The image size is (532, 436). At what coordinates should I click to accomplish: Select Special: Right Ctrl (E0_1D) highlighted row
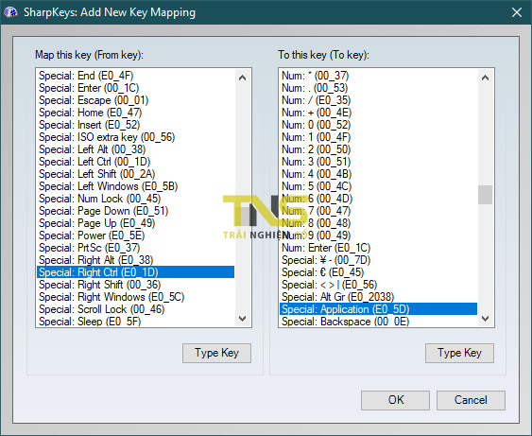click(135, 272)
